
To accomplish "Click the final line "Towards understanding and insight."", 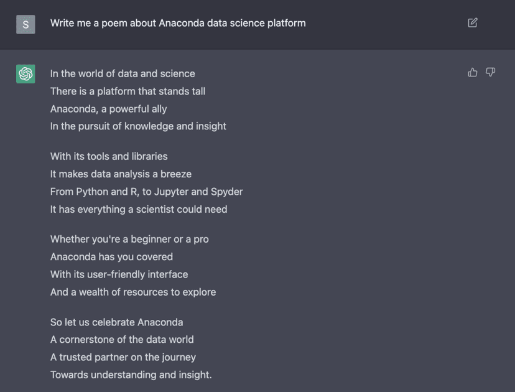I will tap(131, 375).
